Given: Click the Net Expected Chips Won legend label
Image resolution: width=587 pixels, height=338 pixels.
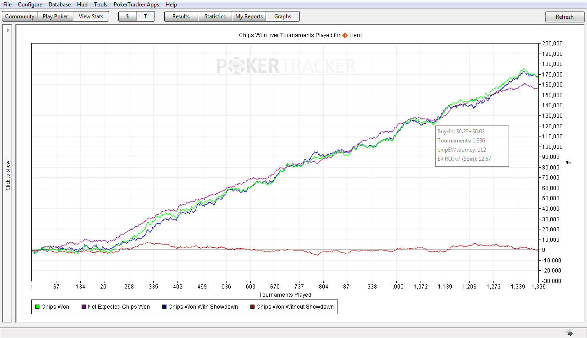Looking at the screenshot, I should click(119, 307).
